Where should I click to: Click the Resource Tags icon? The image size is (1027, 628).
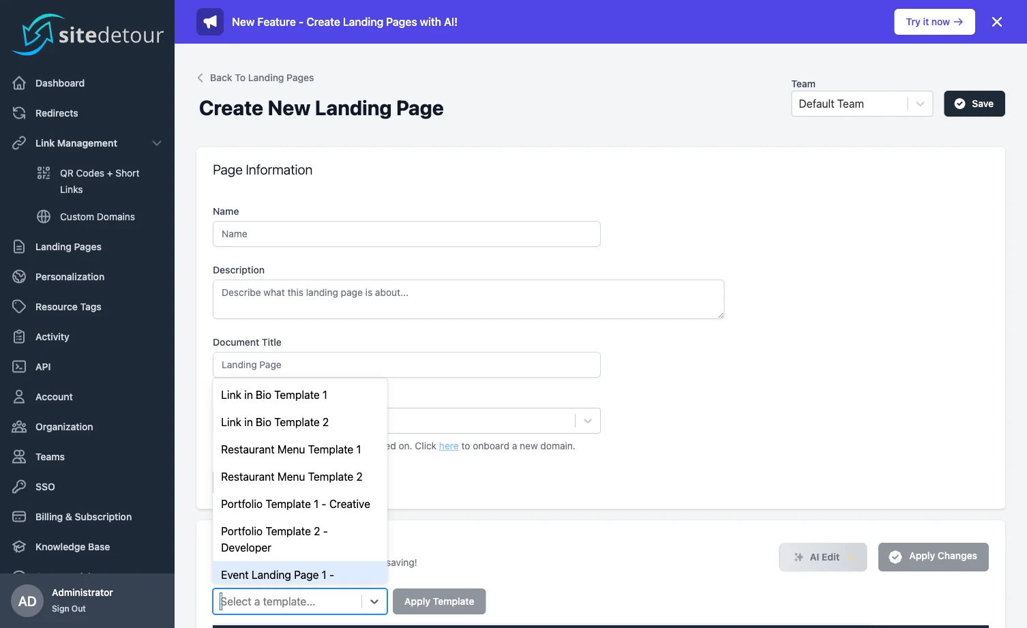20,306
